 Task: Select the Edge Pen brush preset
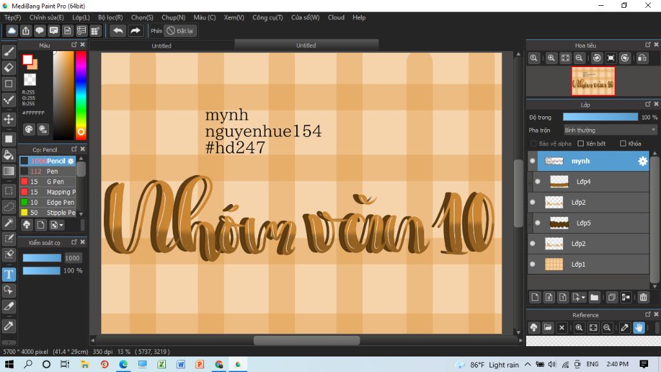click(48, 202)
